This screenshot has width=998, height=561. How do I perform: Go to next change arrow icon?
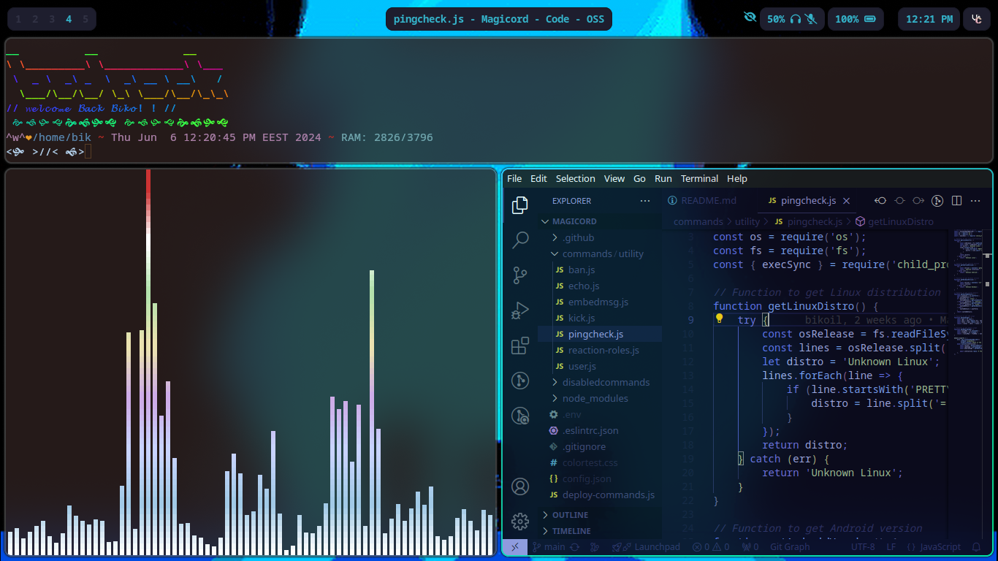point(918,201)
